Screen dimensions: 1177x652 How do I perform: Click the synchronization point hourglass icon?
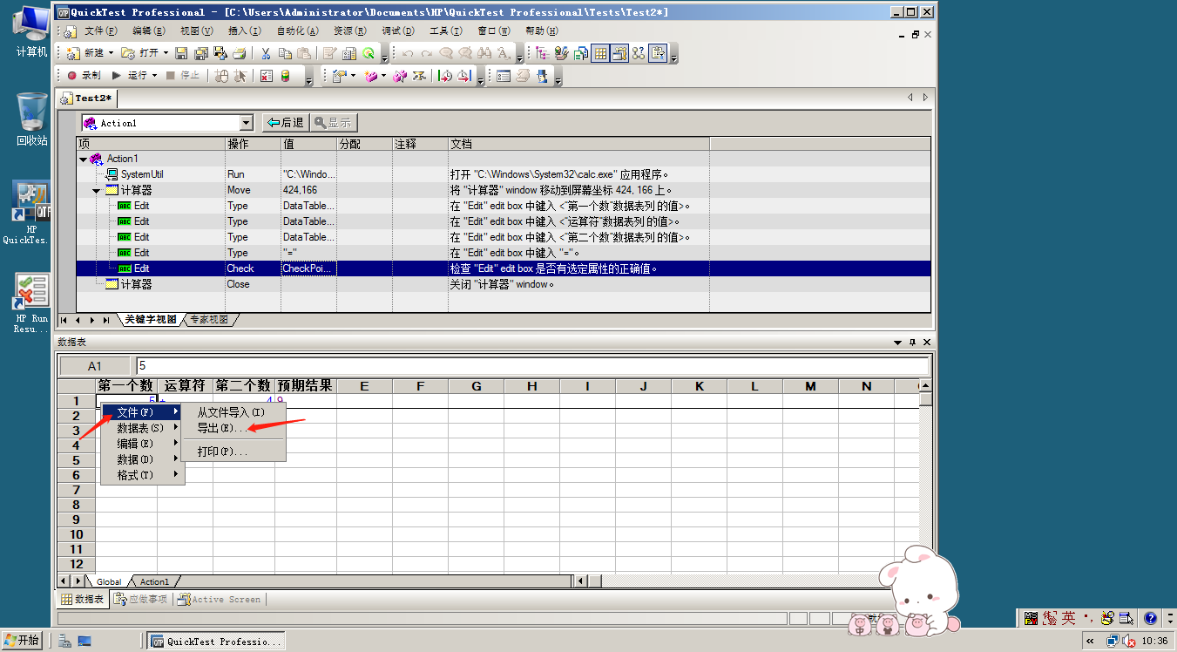419,76
